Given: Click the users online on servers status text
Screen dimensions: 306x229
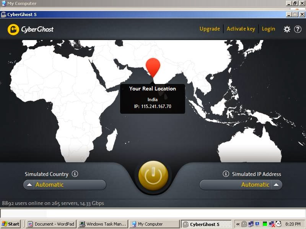Looking at the screenshot, I should 53,203.
